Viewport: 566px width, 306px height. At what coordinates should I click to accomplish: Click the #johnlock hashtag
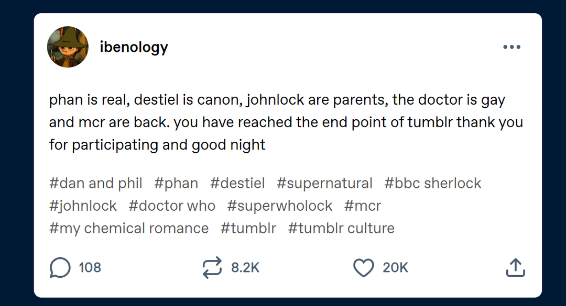[83, 206]
